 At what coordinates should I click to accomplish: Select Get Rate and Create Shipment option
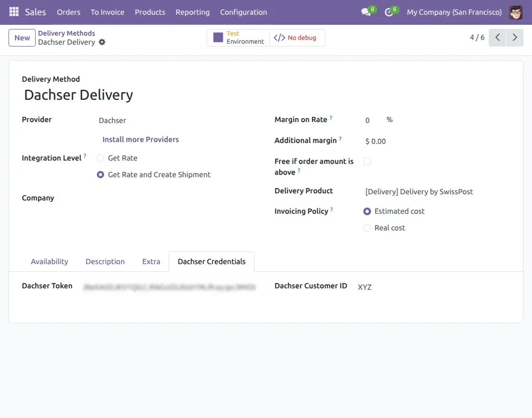[x=100, y=175]
